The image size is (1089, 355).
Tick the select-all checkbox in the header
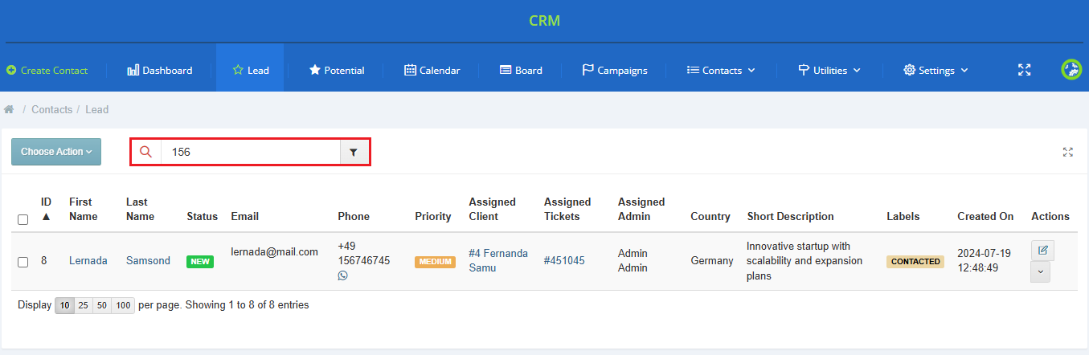(23, 219)
